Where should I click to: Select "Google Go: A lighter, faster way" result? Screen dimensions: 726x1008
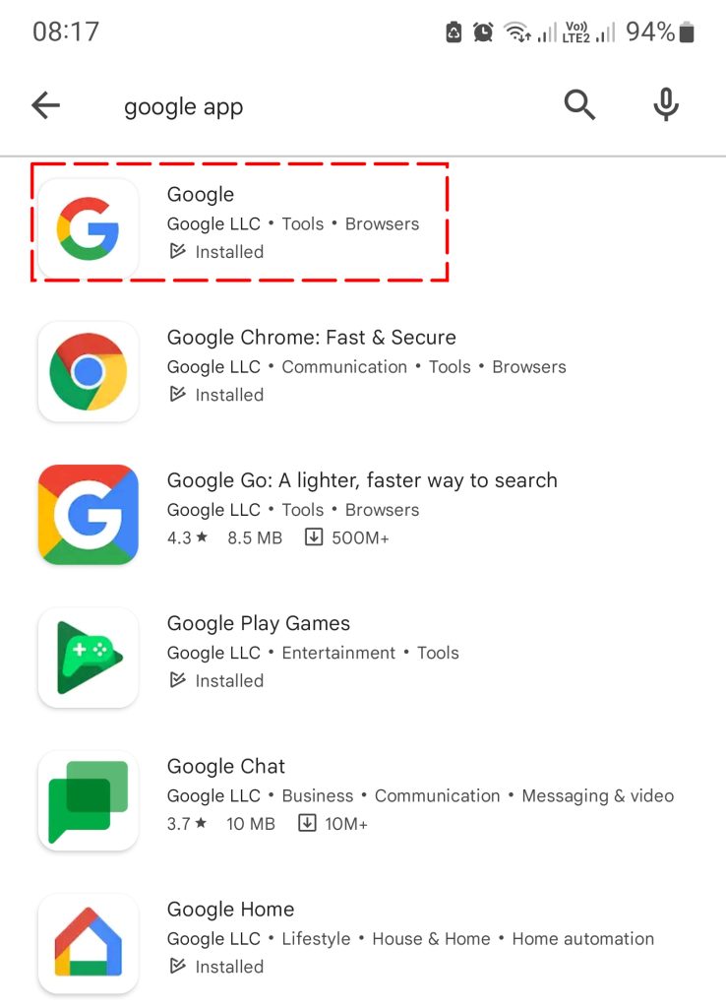coord(362,480)
